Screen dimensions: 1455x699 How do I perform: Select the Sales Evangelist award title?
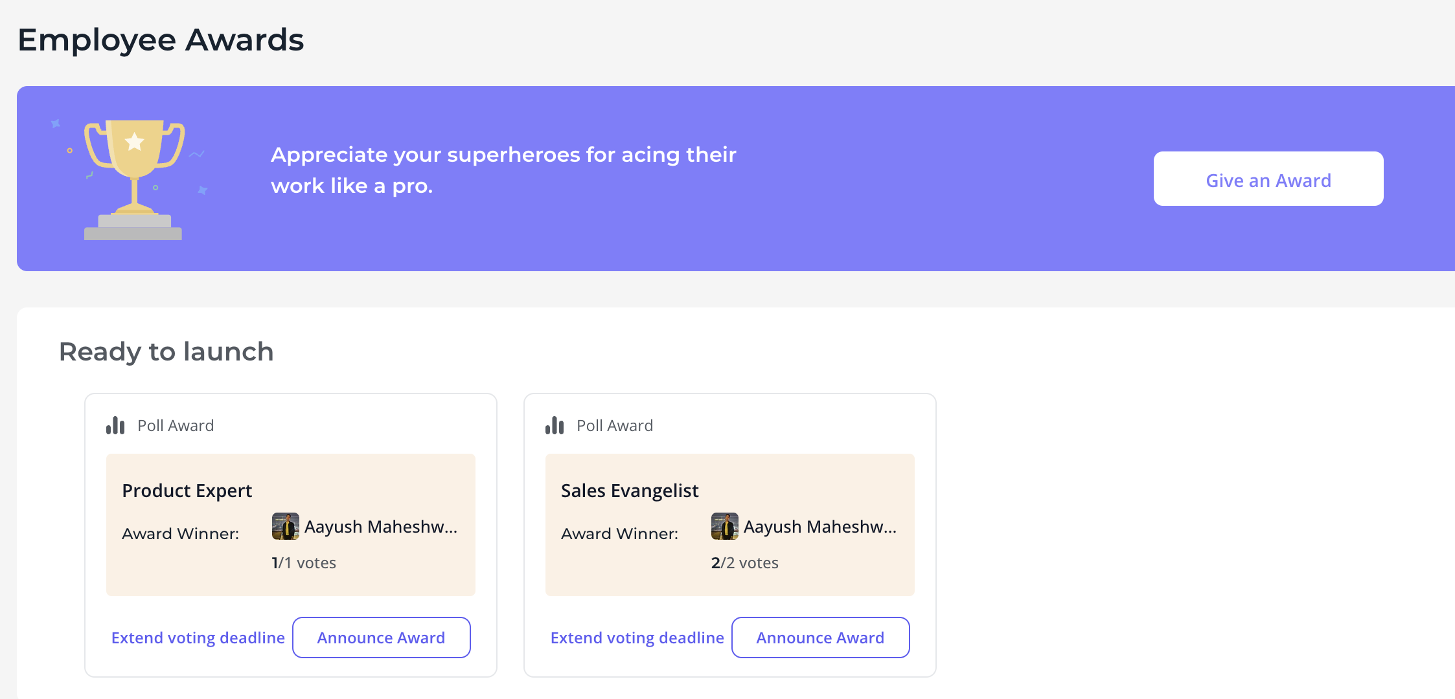click(x=630, y=491)
